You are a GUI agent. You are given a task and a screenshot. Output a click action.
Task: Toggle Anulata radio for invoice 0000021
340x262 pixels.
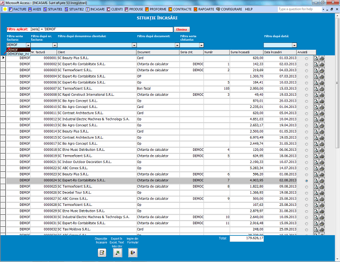307,162
